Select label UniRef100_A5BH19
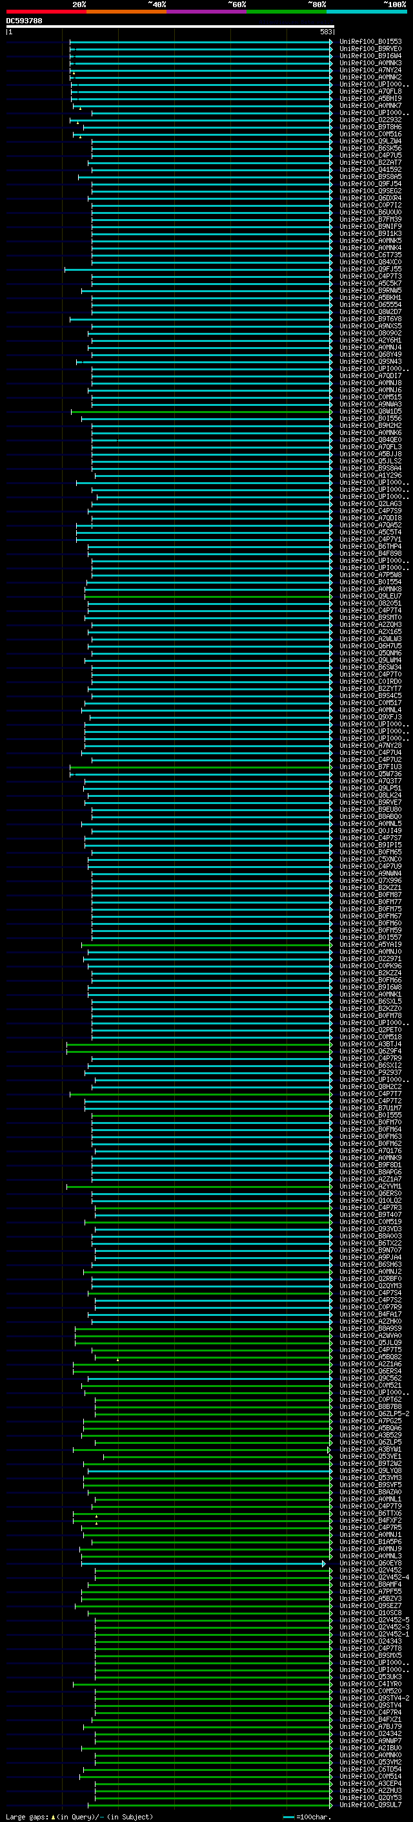The width and height of the screenshot is (413, 1822). pos(370,98)
